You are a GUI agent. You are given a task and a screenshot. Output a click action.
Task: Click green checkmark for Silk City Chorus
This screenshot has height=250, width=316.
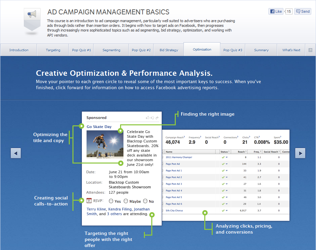[223, 210]
